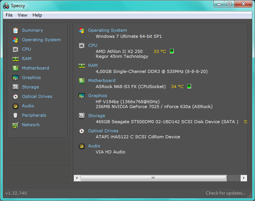Image resolution: width=255 pixels, height=201 pixels.
Task: Click the Optical Drives heading in main panel
Action: 103,131
